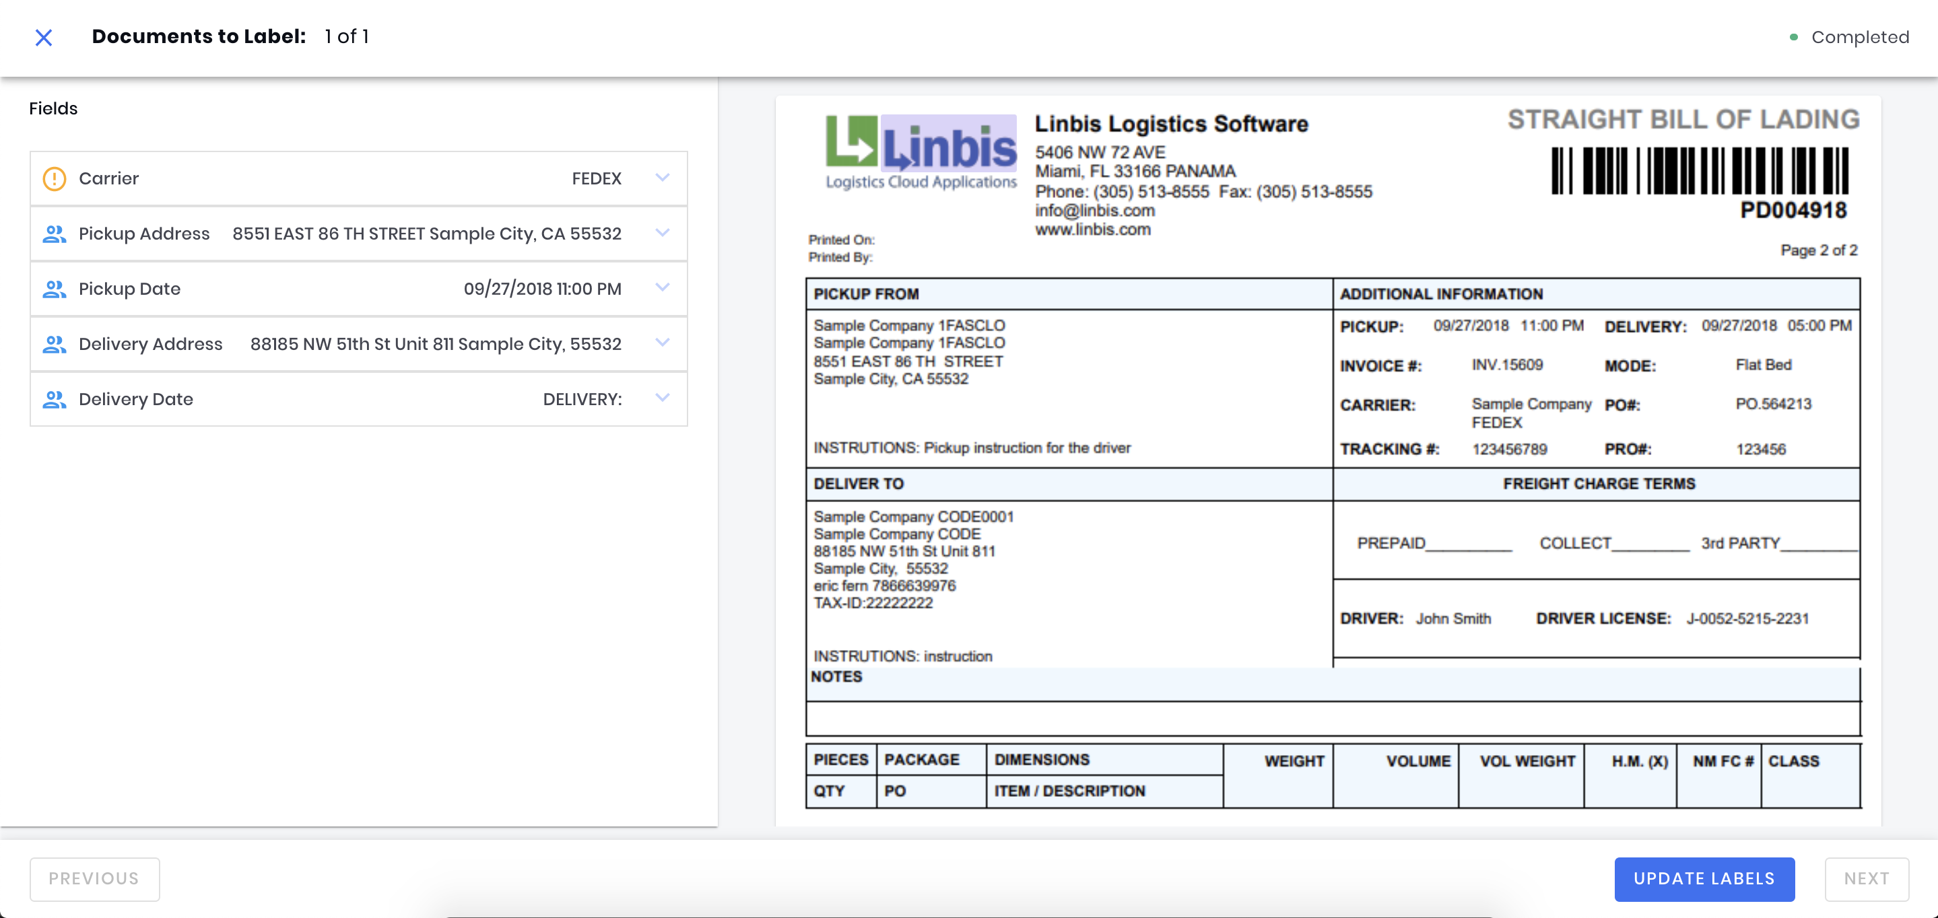1938x918 pixels.
Task: Select the Carrier field row
Action: click(339, 178)
